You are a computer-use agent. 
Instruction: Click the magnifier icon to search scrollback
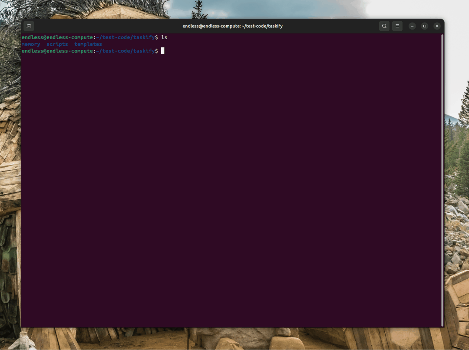coord(384,26)
